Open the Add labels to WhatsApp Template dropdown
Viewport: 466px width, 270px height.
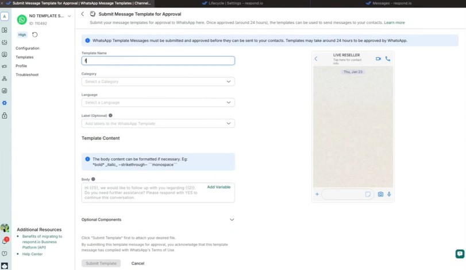pos(158,124)
